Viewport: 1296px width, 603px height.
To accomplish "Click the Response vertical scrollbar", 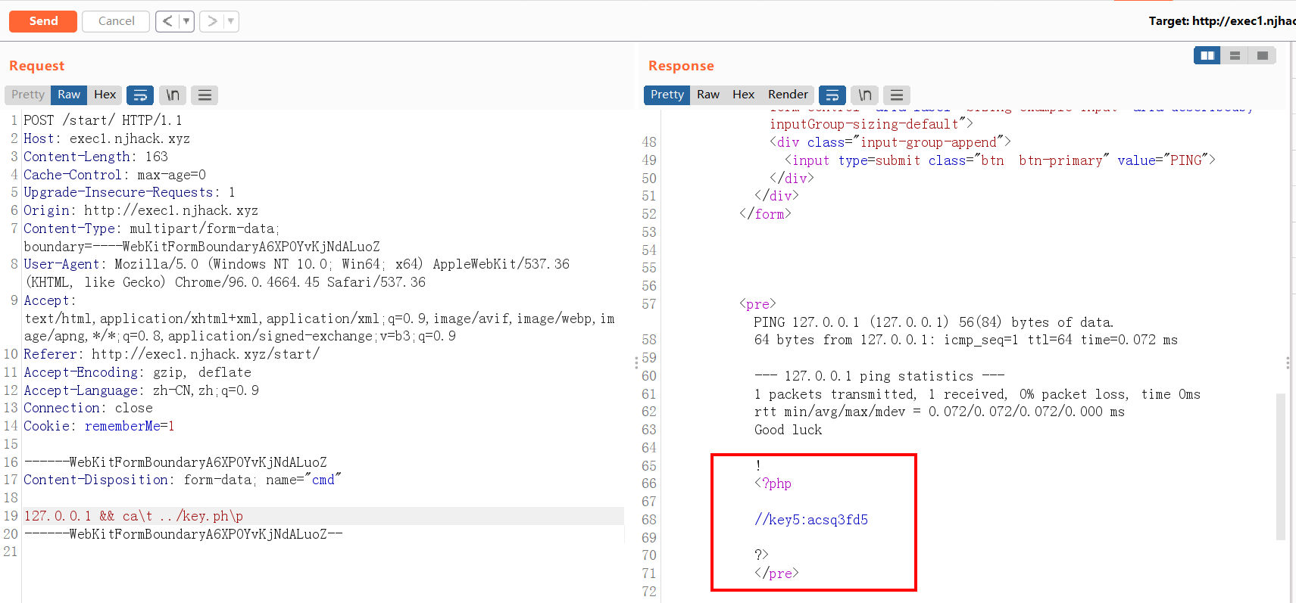I will tap(1280, 466).
